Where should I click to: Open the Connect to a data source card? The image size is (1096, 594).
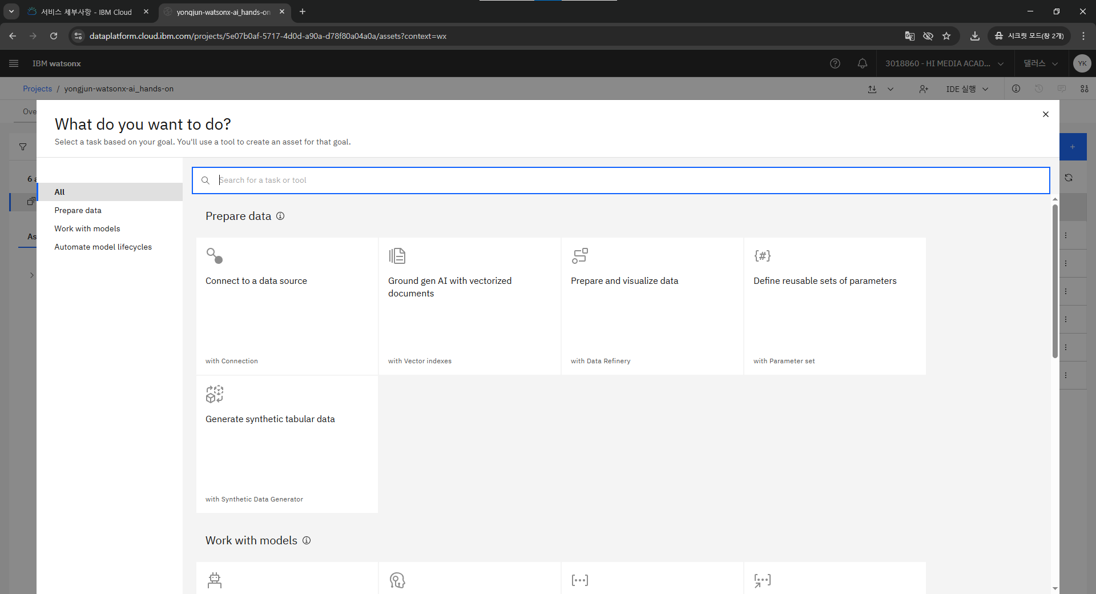(287, 306)
